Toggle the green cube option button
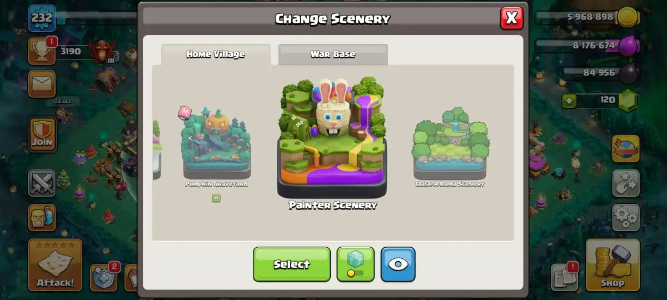667x300 pixels. pos(355,264)
